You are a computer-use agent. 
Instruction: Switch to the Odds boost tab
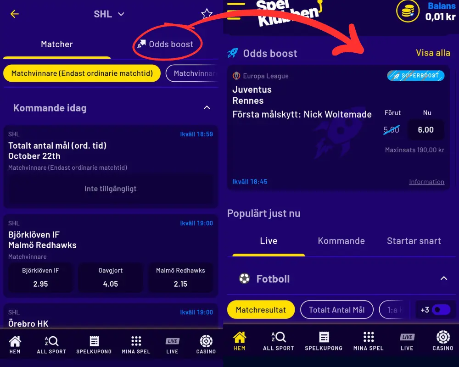pyautogui.click(x=166, y=44)
